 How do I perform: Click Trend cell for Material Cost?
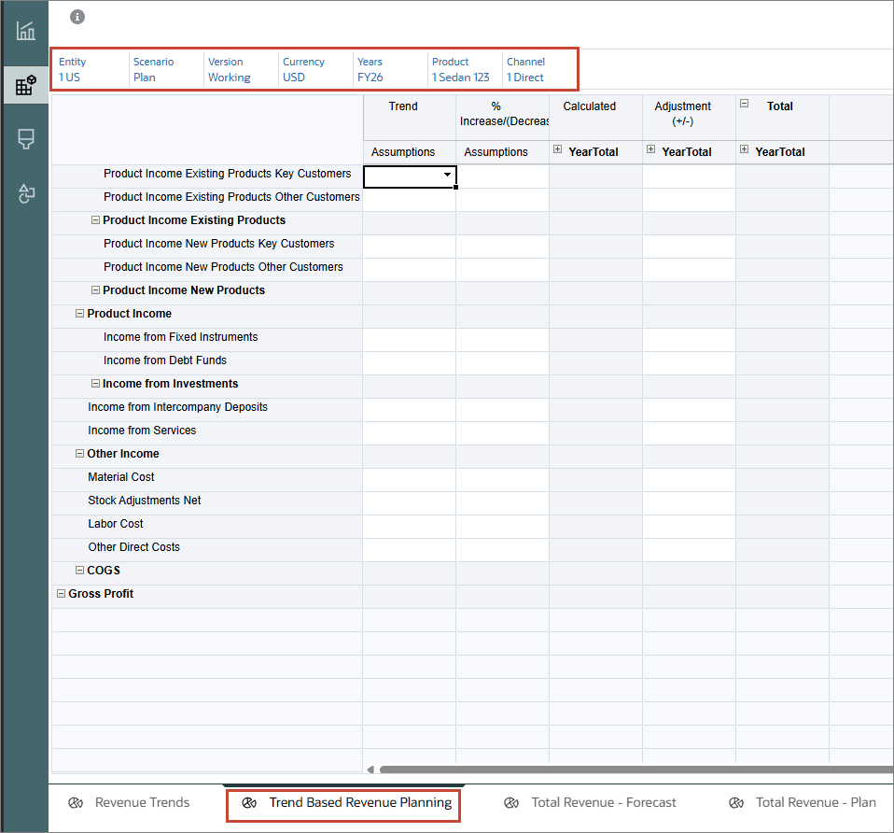(410, 480)
